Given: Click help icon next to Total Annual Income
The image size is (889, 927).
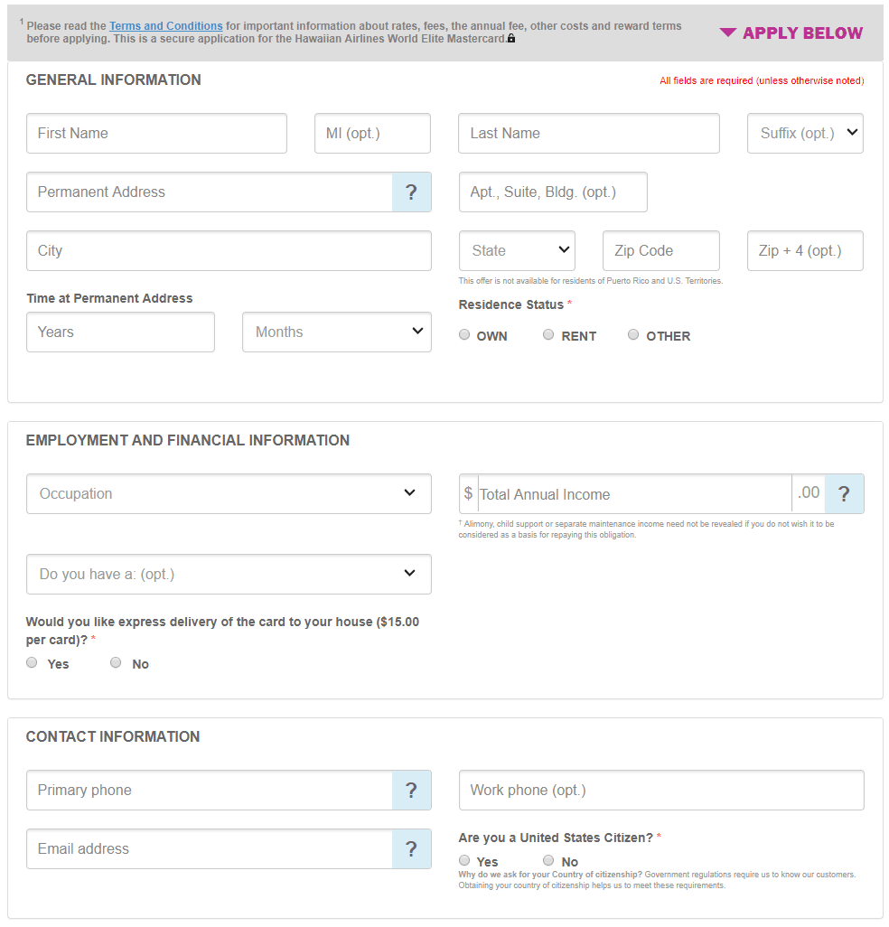Looking at the screenshot, I should point(844,494).
